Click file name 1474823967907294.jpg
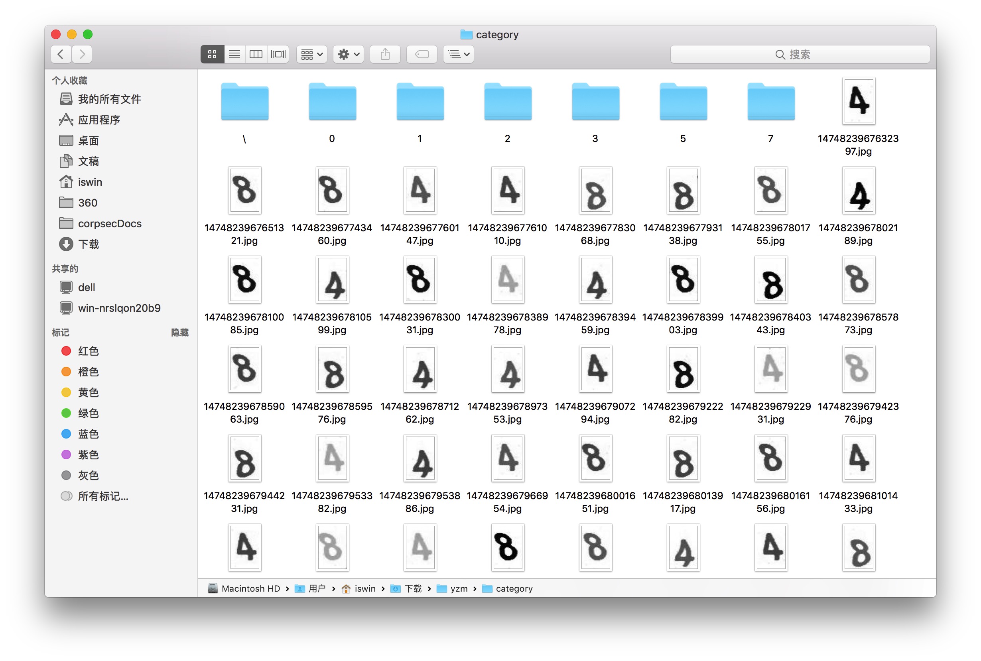Image resolution: width=981 pixels, height=661 pixels. pyautogui.click(x=595, y=413)
